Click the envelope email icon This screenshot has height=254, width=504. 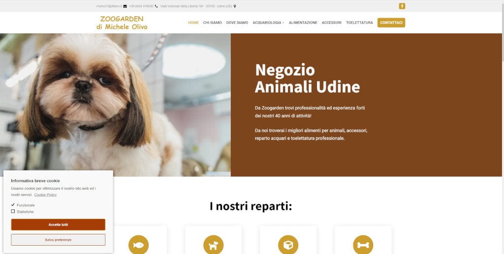[125, 6]
